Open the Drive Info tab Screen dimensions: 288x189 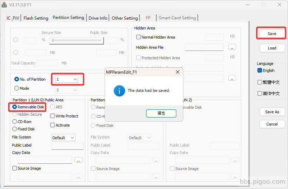(98, 18)
